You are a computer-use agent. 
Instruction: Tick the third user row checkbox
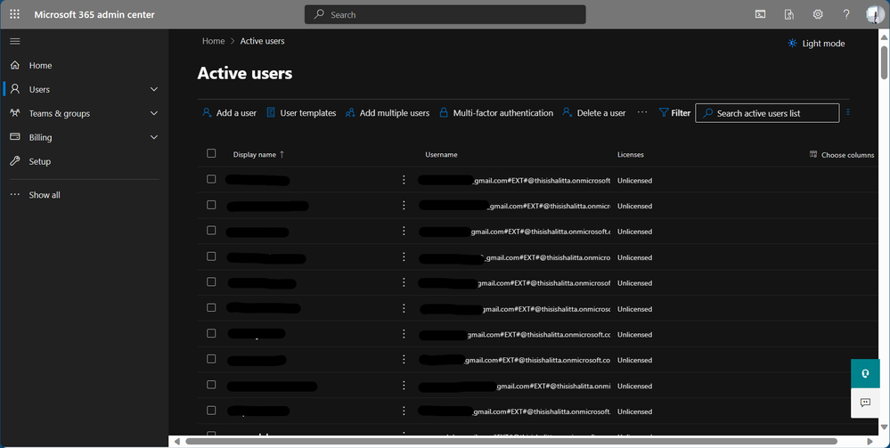point(211,231)
